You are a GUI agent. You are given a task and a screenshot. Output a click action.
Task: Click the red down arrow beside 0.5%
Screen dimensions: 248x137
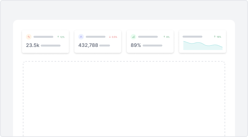[110, 37]
